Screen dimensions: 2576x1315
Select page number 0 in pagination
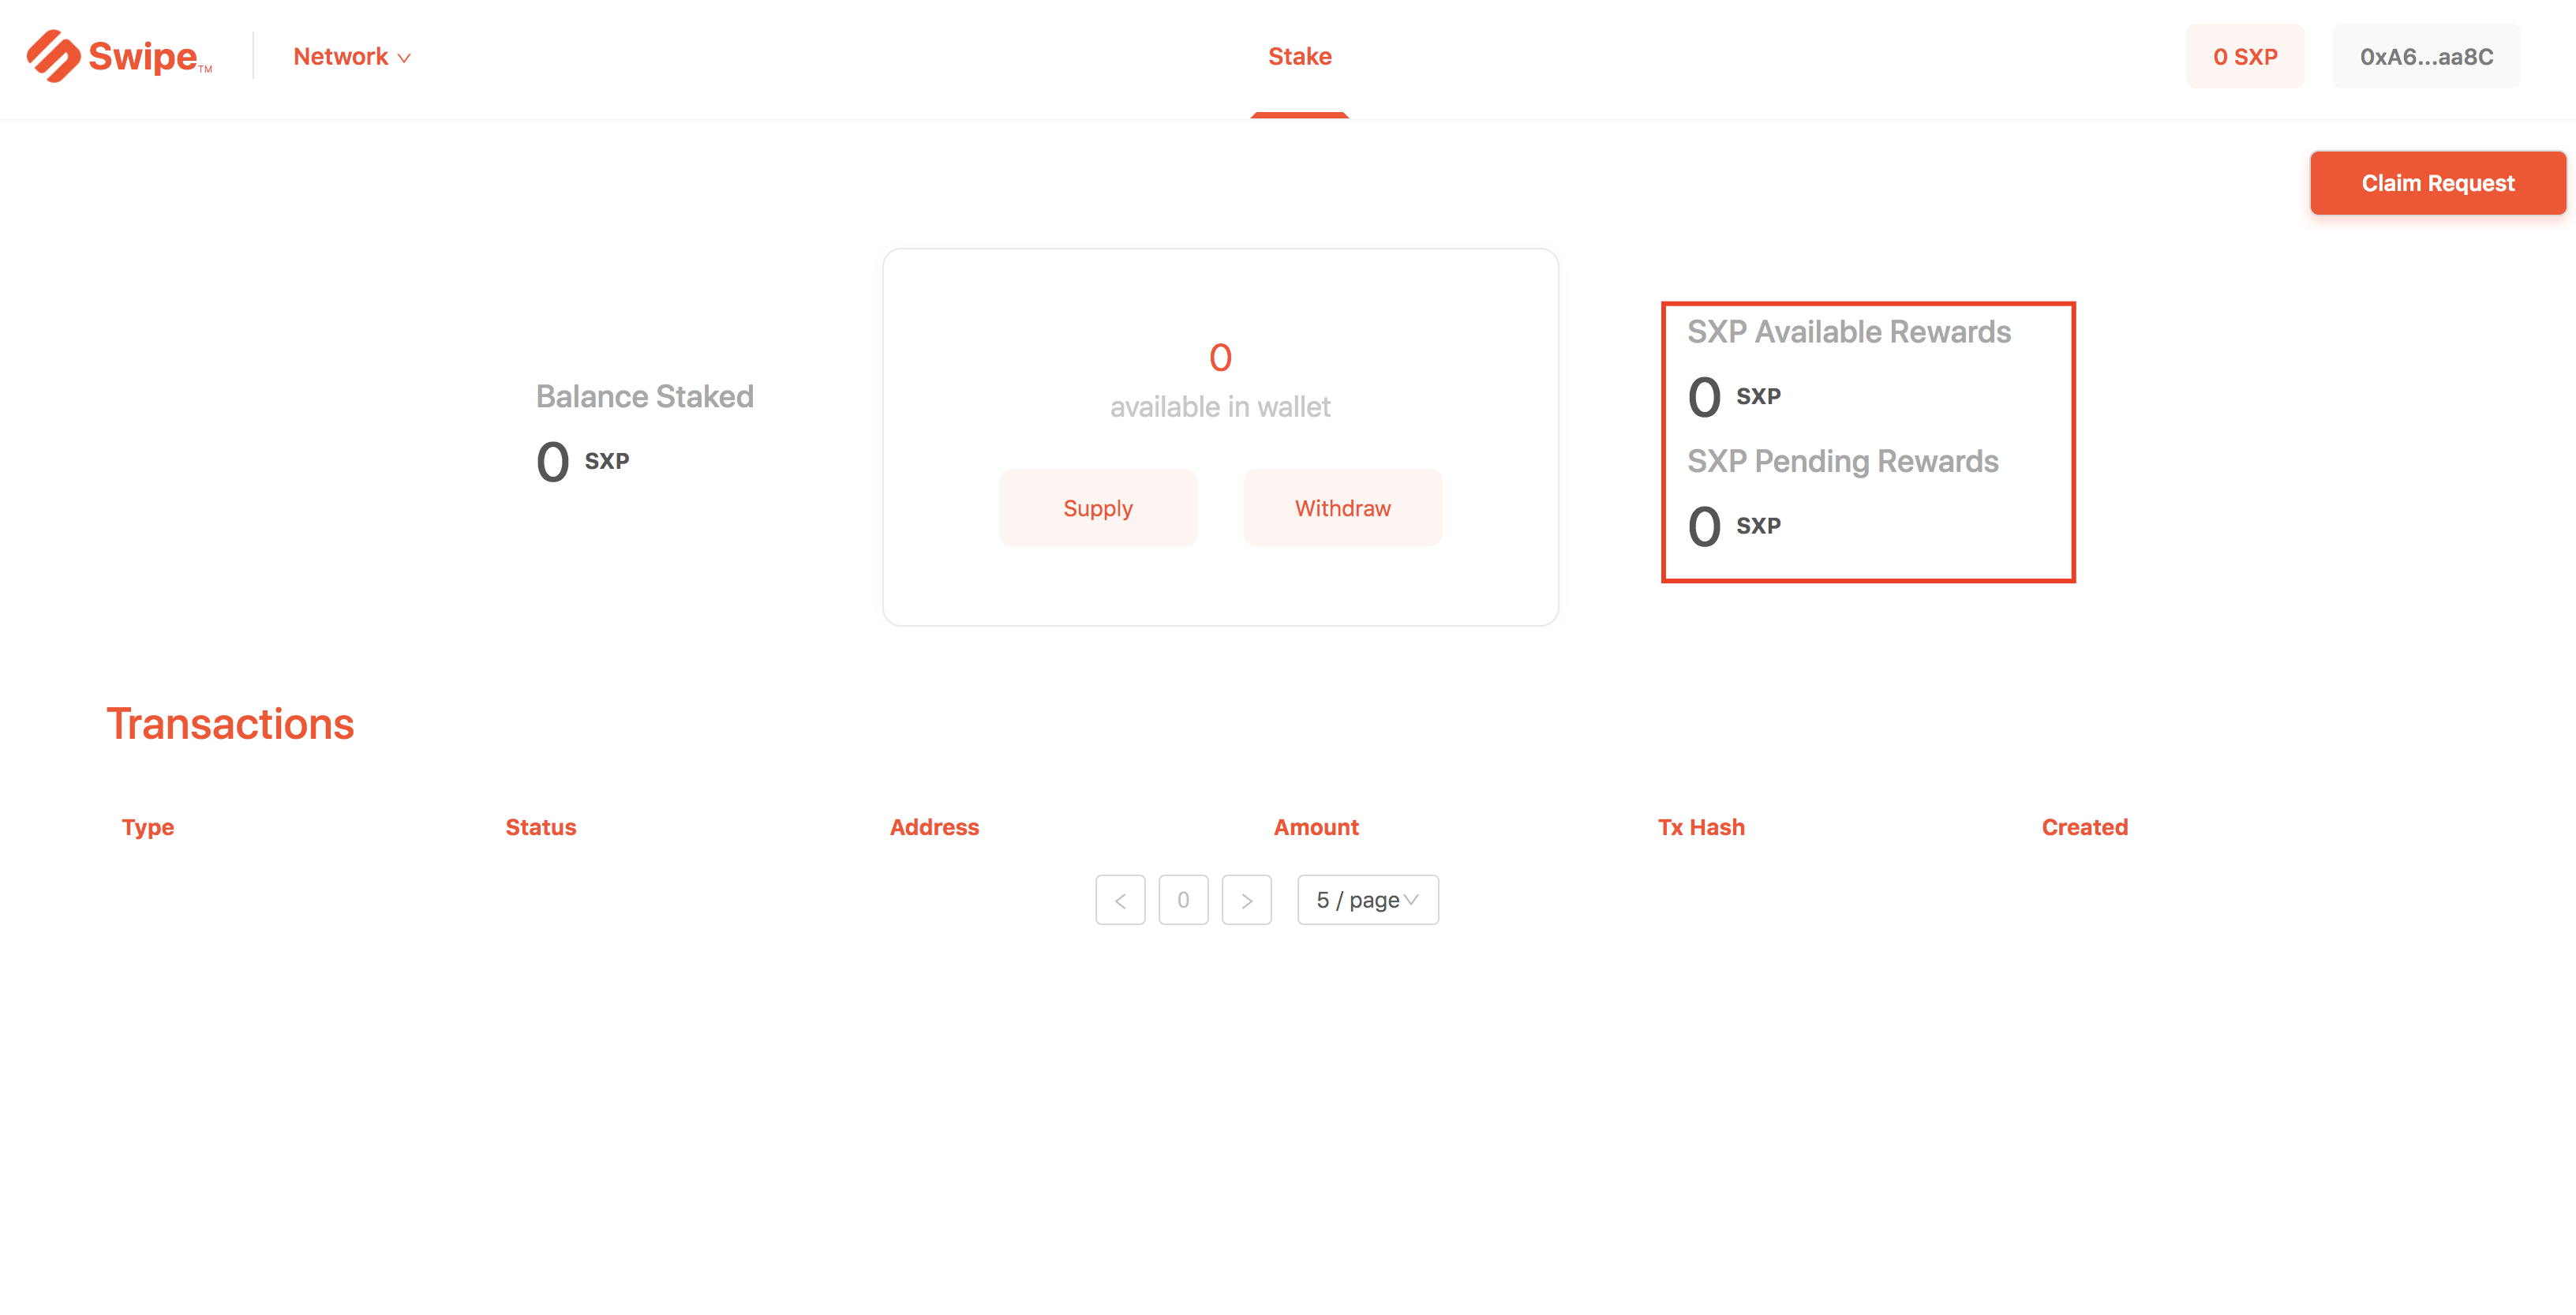tap(1183, 900)
